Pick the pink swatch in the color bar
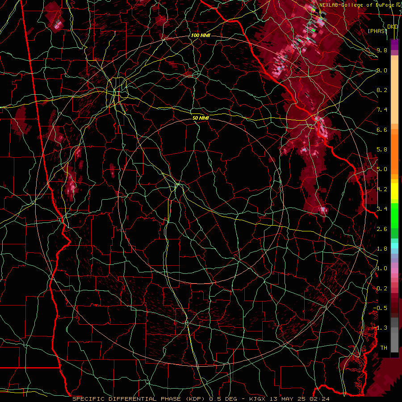The image size is (402, 402). [x=394, y=271]
